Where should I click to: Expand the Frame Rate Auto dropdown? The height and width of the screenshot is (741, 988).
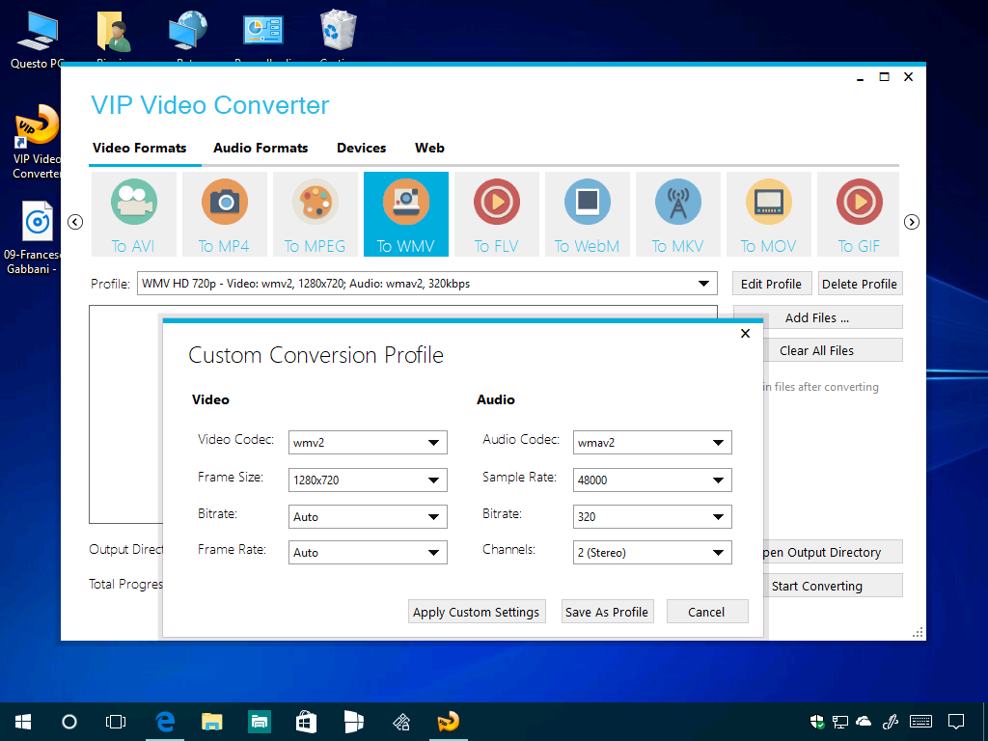coord(368,553)
